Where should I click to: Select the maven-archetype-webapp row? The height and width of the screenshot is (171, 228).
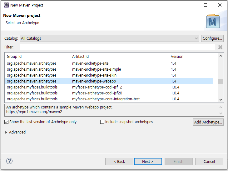(109, 81)
